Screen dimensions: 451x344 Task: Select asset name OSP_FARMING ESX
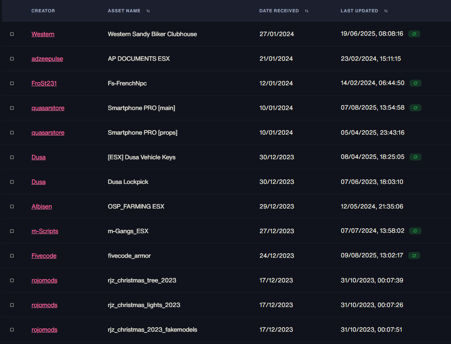(136, 206)
